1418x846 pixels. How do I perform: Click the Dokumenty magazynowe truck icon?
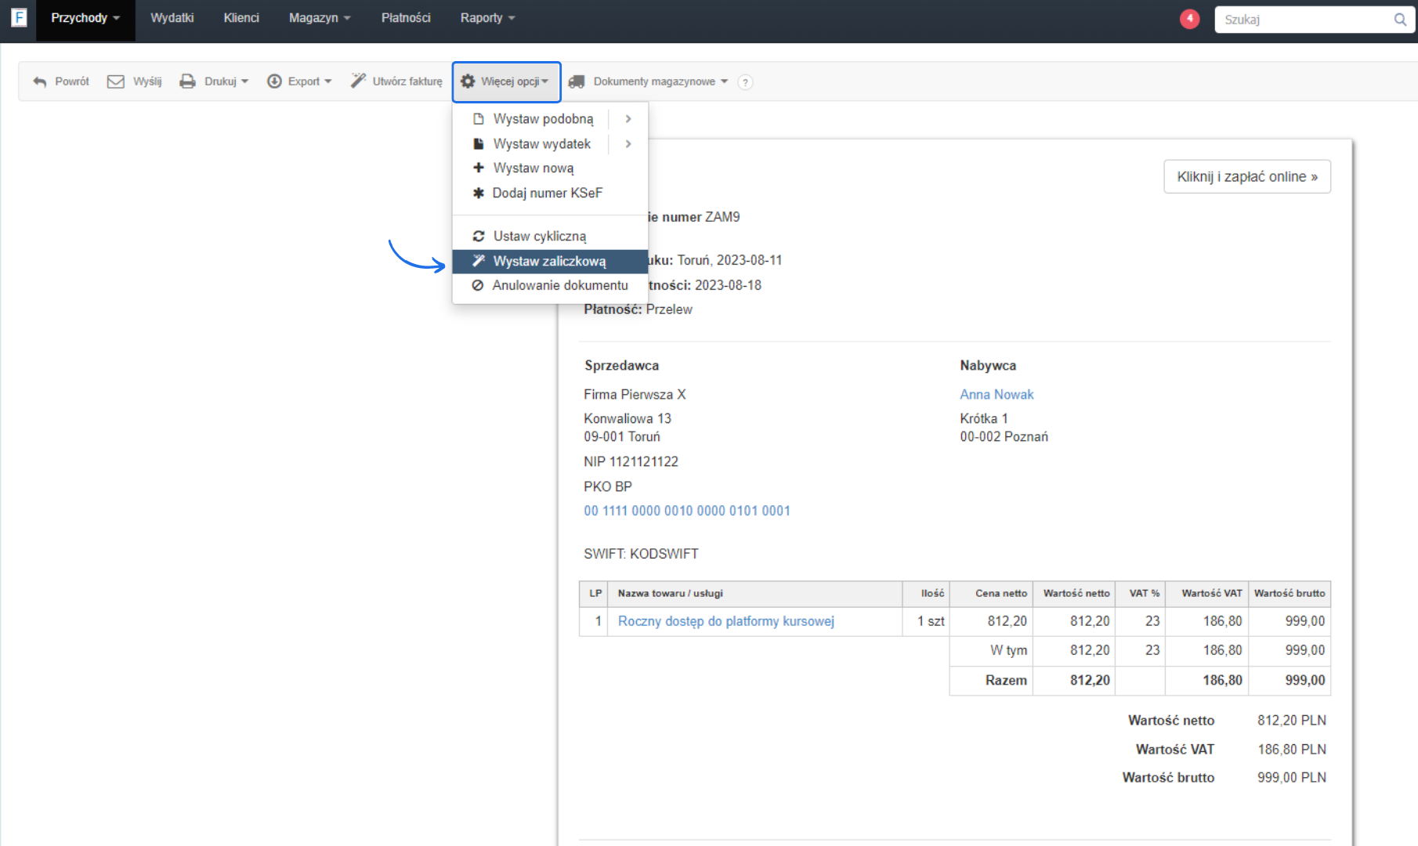(577, 81)
